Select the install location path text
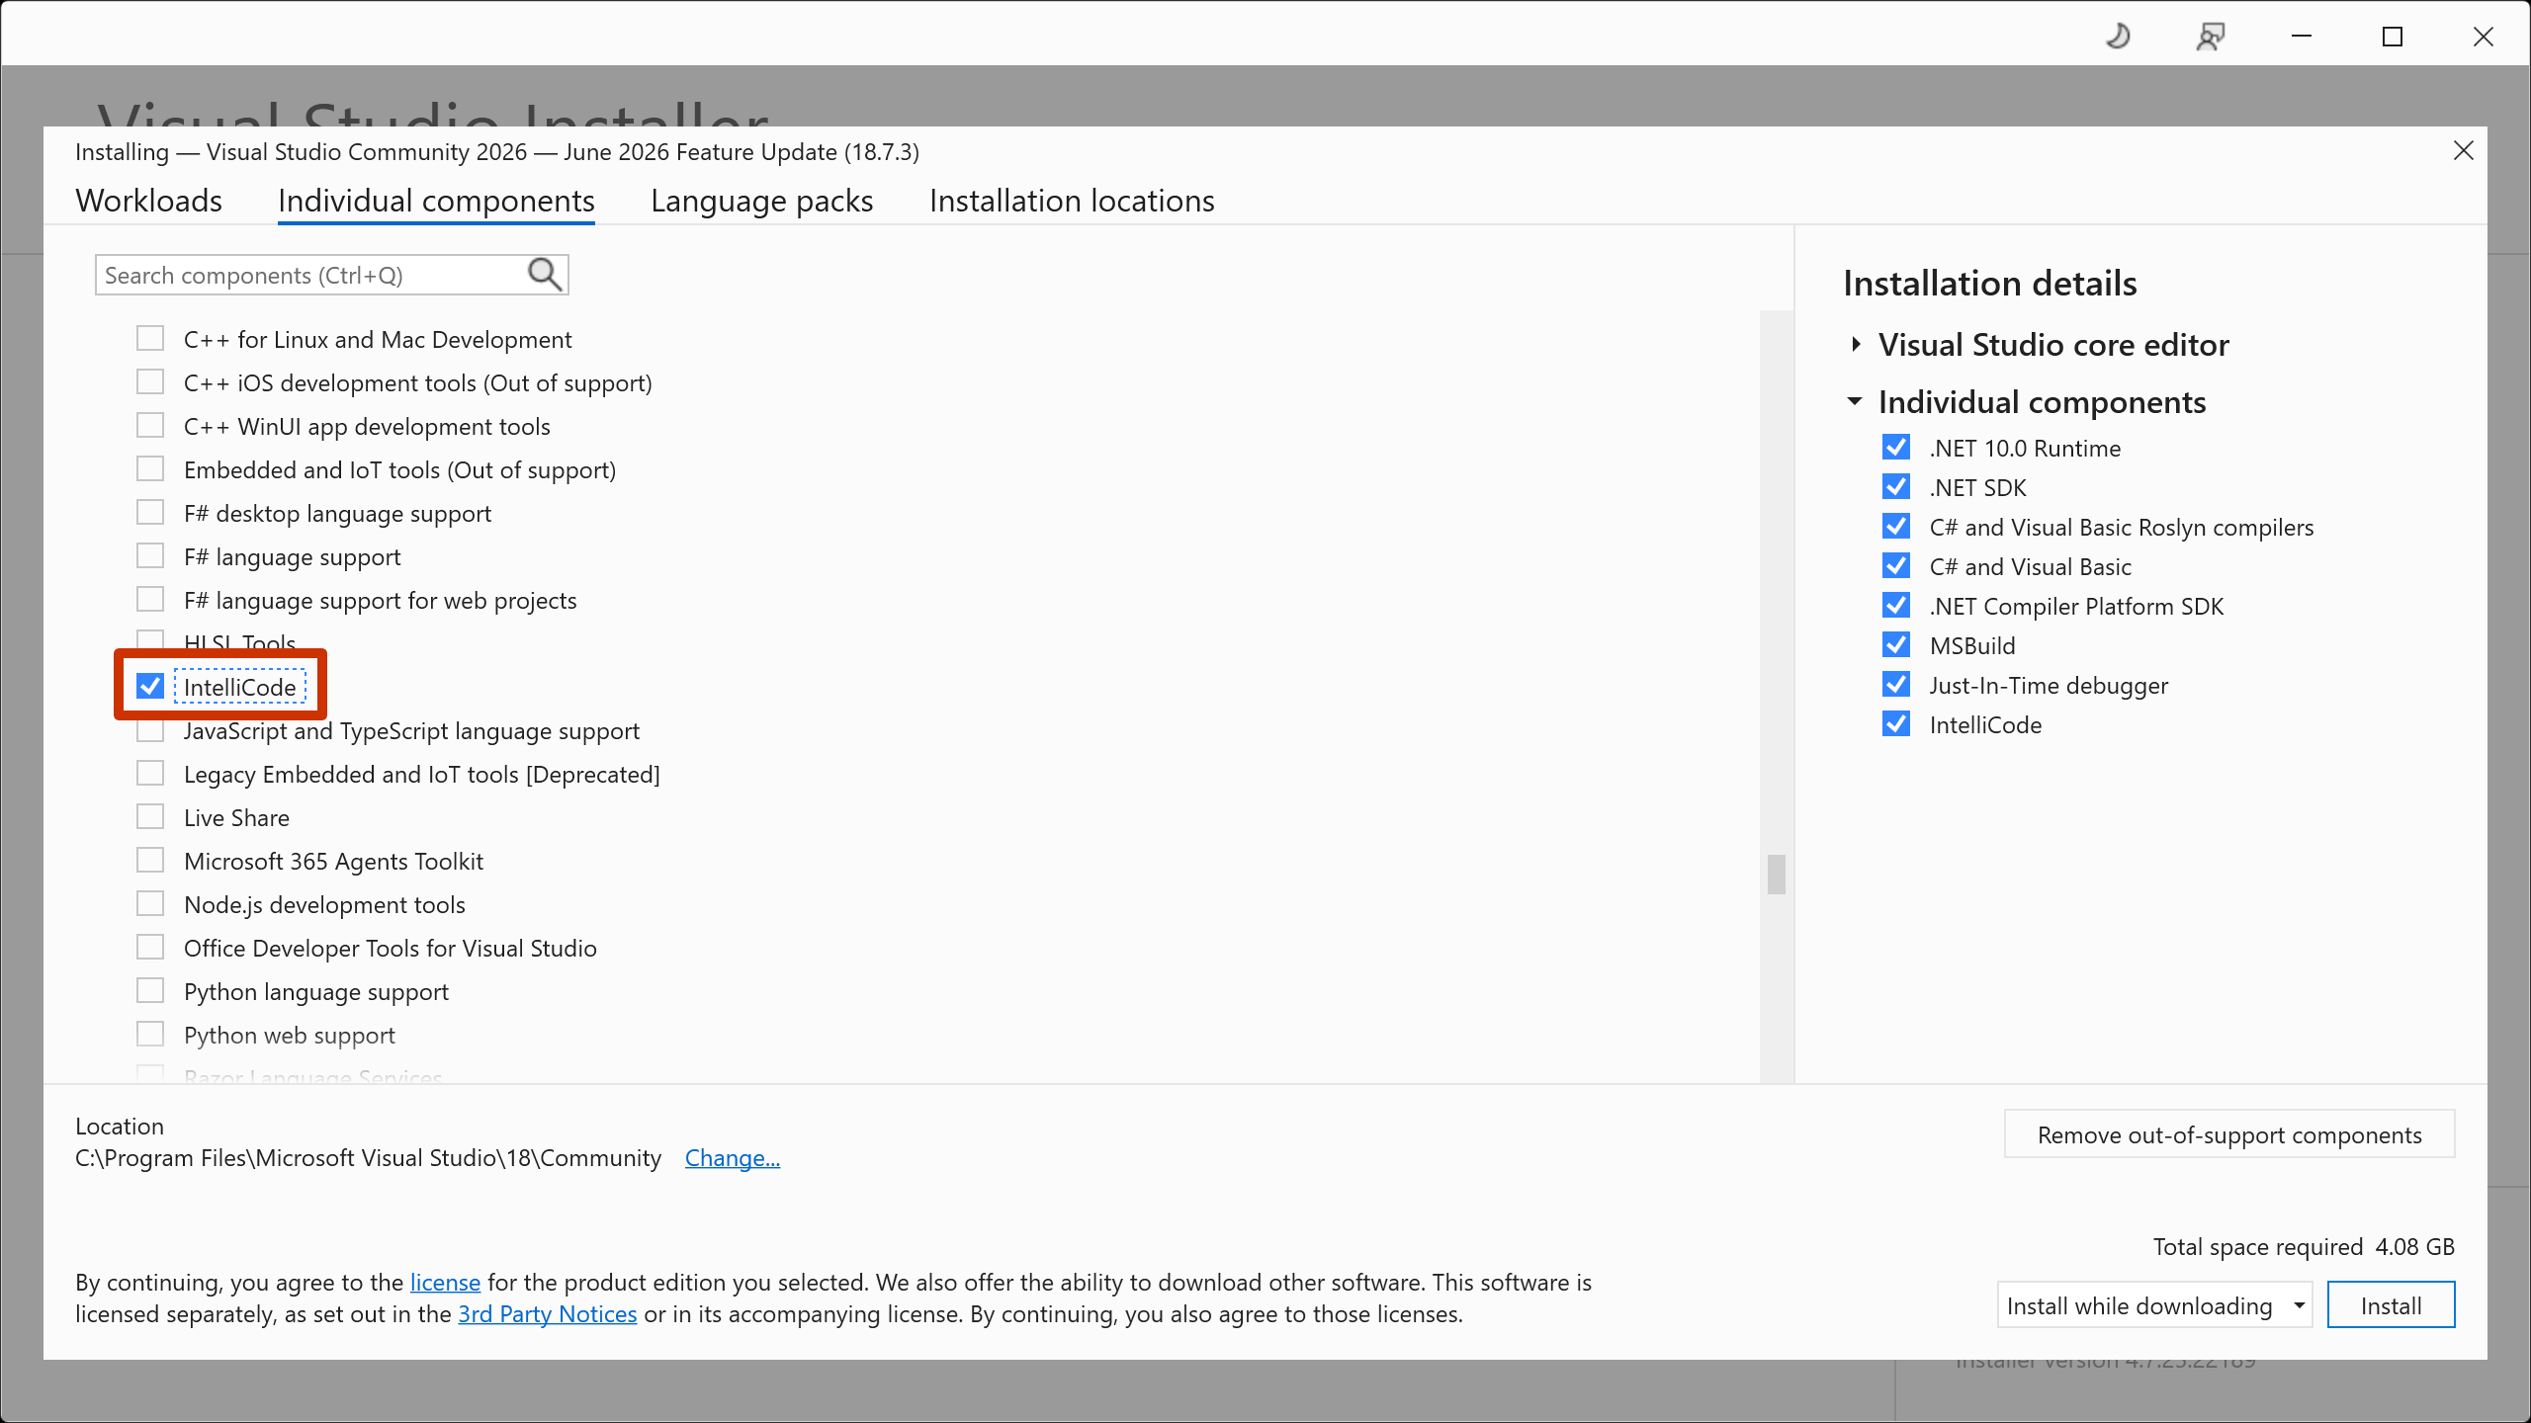The height and width of the screenshot is (1423, 2531). click(368, 1157)
